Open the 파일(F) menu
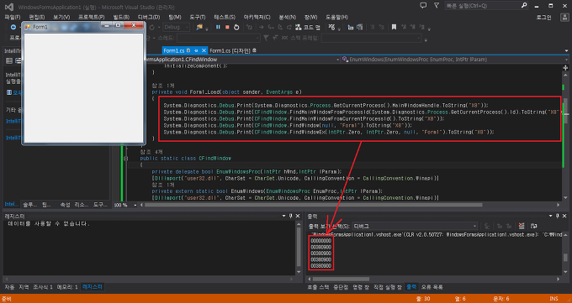 13,17
